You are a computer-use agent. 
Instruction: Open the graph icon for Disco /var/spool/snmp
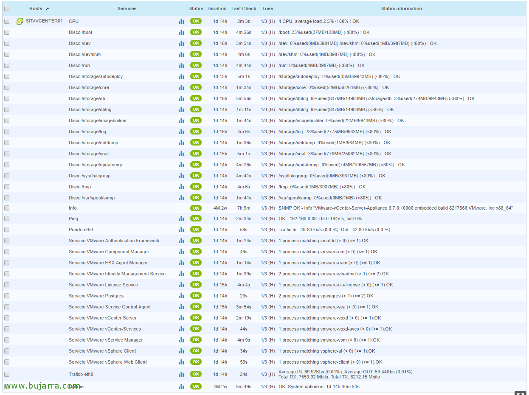click(x=181, y=197)
